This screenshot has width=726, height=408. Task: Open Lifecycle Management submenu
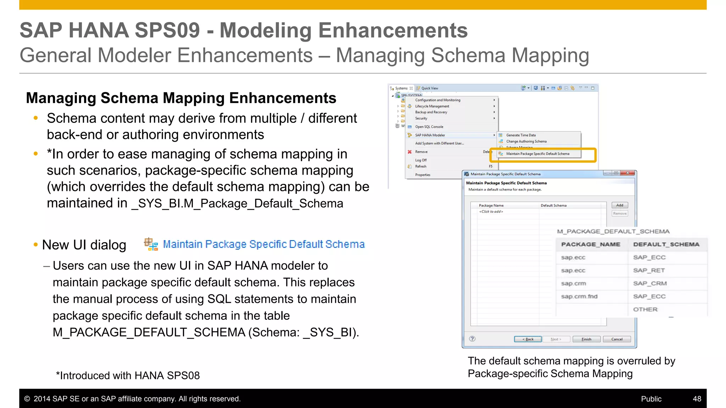452,106
